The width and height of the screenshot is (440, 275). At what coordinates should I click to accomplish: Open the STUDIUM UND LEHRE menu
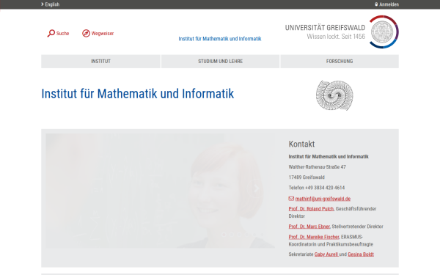220,61
